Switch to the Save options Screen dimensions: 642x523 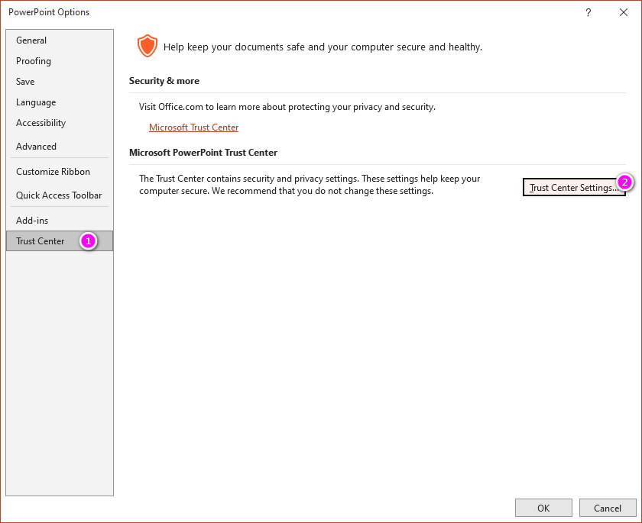pos(25,81)
